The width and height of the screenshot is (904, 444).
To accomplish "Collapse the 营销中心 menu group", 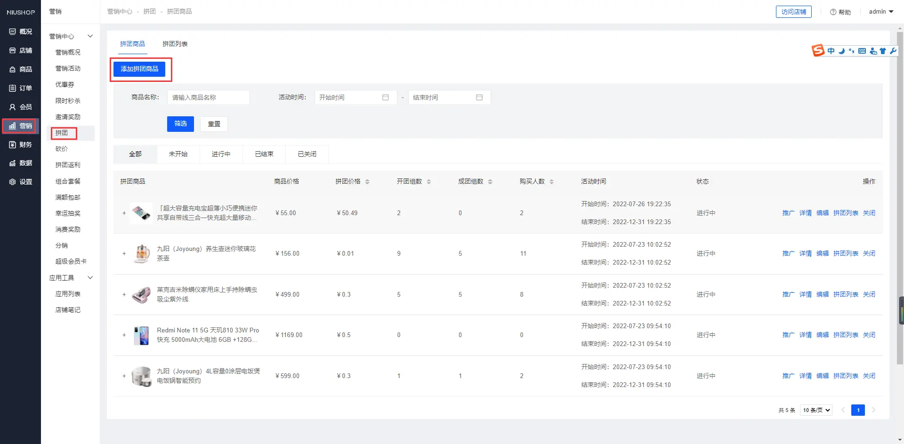I will coord(90,36).
